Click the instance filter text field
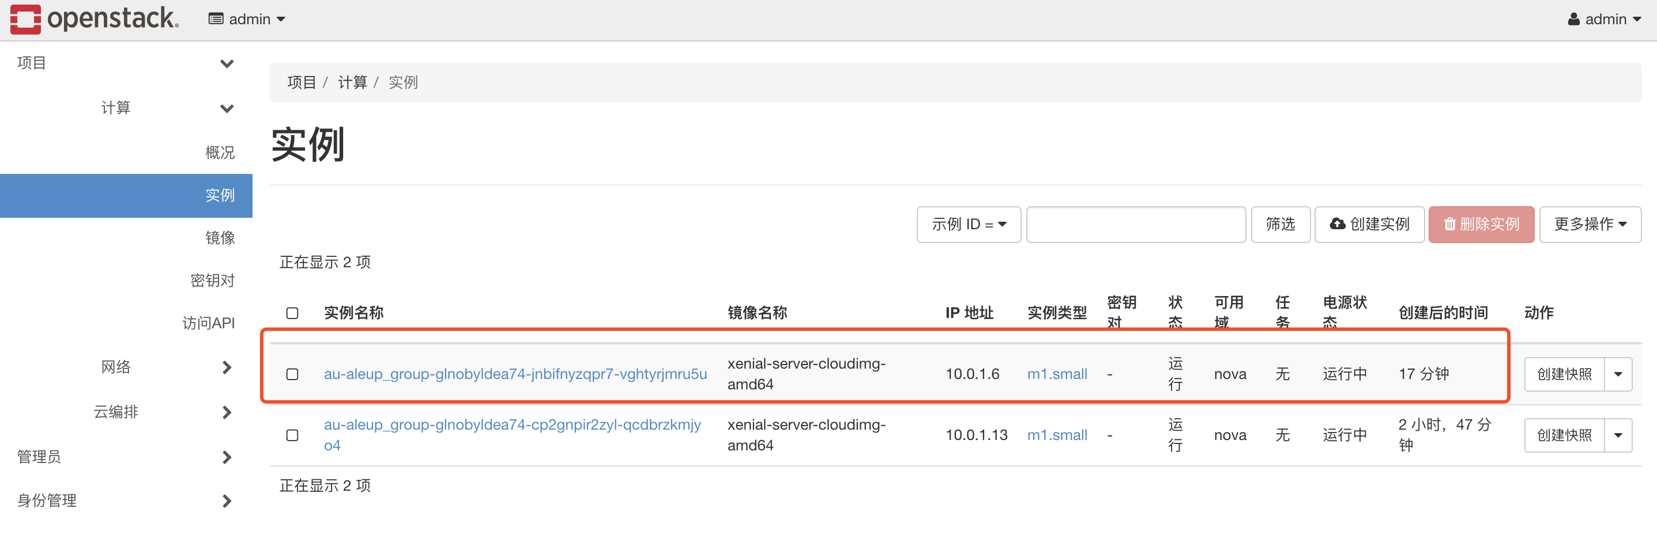Image resolution: width=1657 pixels, height=546 pixels. pos(1135,224)
